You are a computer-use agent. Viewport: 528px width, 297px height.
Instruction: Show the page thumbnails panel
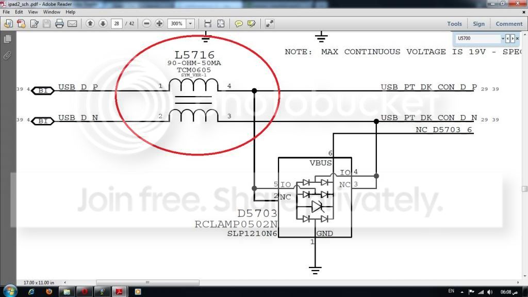click(8, 39)
